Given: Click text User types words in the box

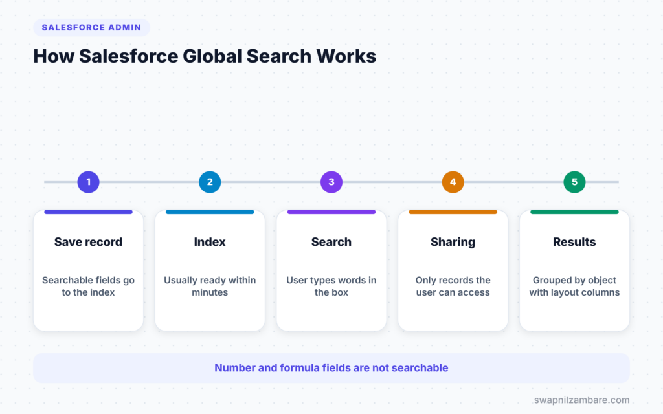Looking at the screenshot, I should tap(331, 287).
